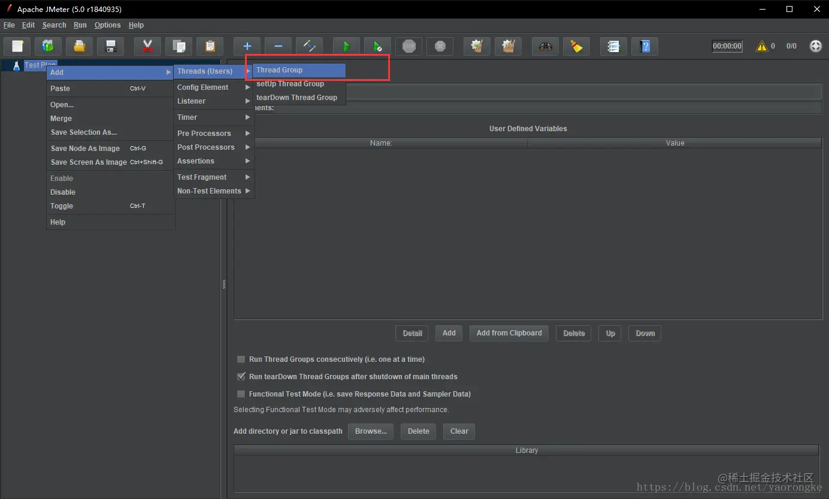Viewport: 829px width, 499px height.
Task: Click the Open file folder icon
Action: [79, 46]
